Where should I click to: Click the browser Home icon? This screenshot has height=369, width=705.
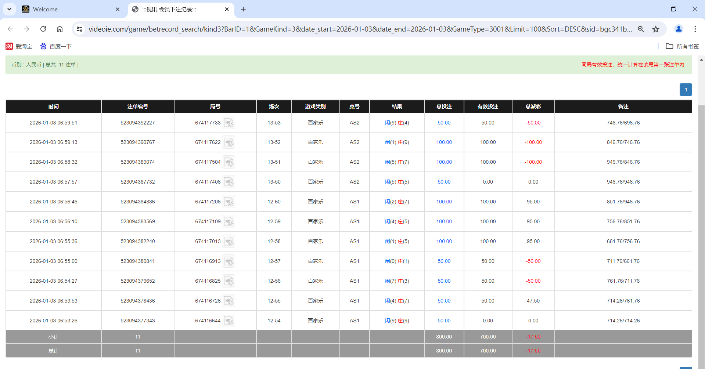click(60, 29)
